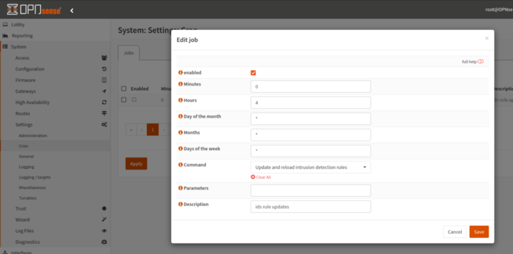
Task: Click the info icon beside Command
Action: 180,165
